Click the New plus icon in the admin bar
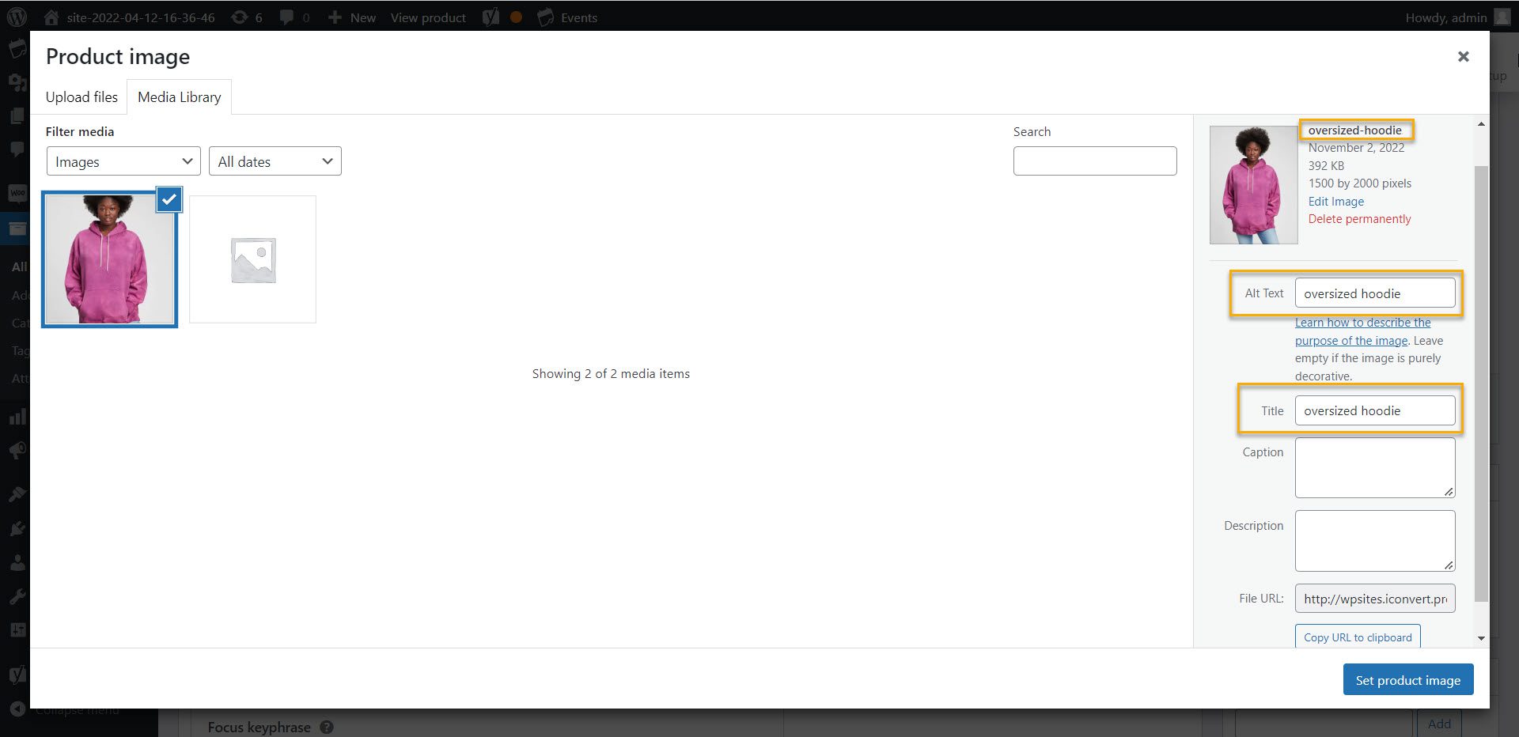1519x737 pixels. (x=335, y=17)
